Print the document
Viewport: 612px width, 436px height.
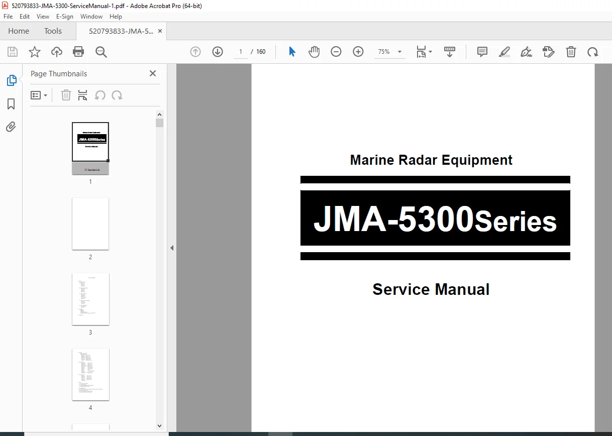point(78,52)
